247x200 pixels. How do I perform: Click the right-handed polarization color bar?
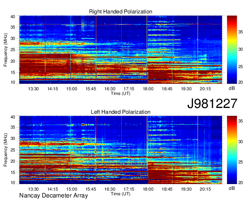point(232,50)
